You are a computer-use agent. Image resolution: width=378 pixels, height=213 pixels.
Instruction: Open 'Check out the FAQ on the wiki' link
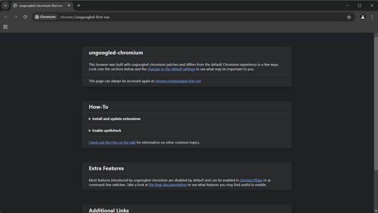(112, 142)
